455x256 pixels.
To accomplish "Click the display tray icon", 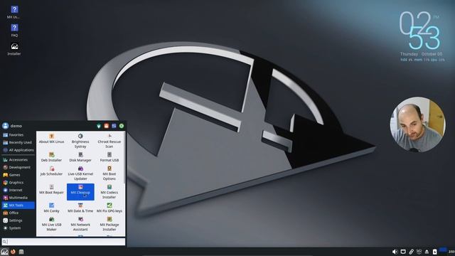I will pyautogui.click(x=403, y=252).
